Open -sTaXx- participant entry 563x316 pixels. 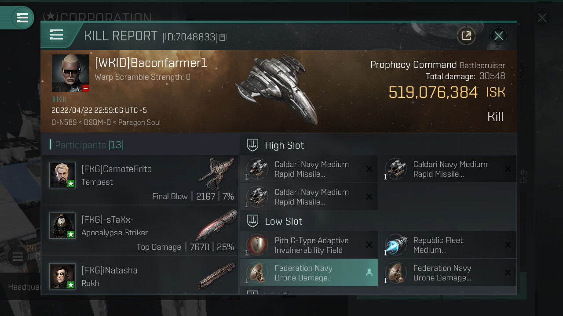coord(140,230)
